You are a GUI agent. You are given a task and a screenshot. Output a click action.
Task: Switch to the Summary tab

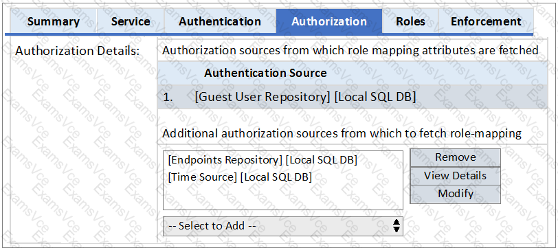coord(54,21)
